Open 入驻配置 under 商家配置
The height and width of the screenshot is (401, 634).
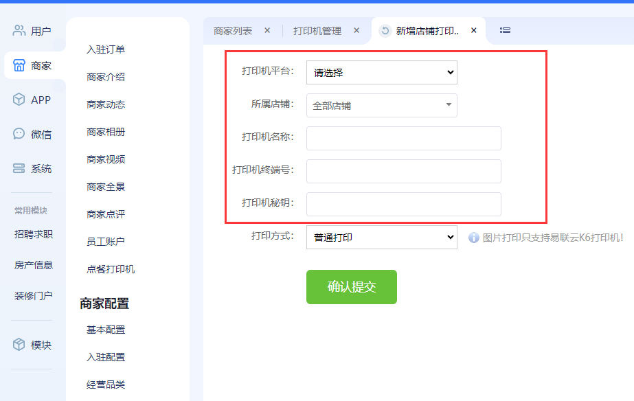(x=106, y=357)
